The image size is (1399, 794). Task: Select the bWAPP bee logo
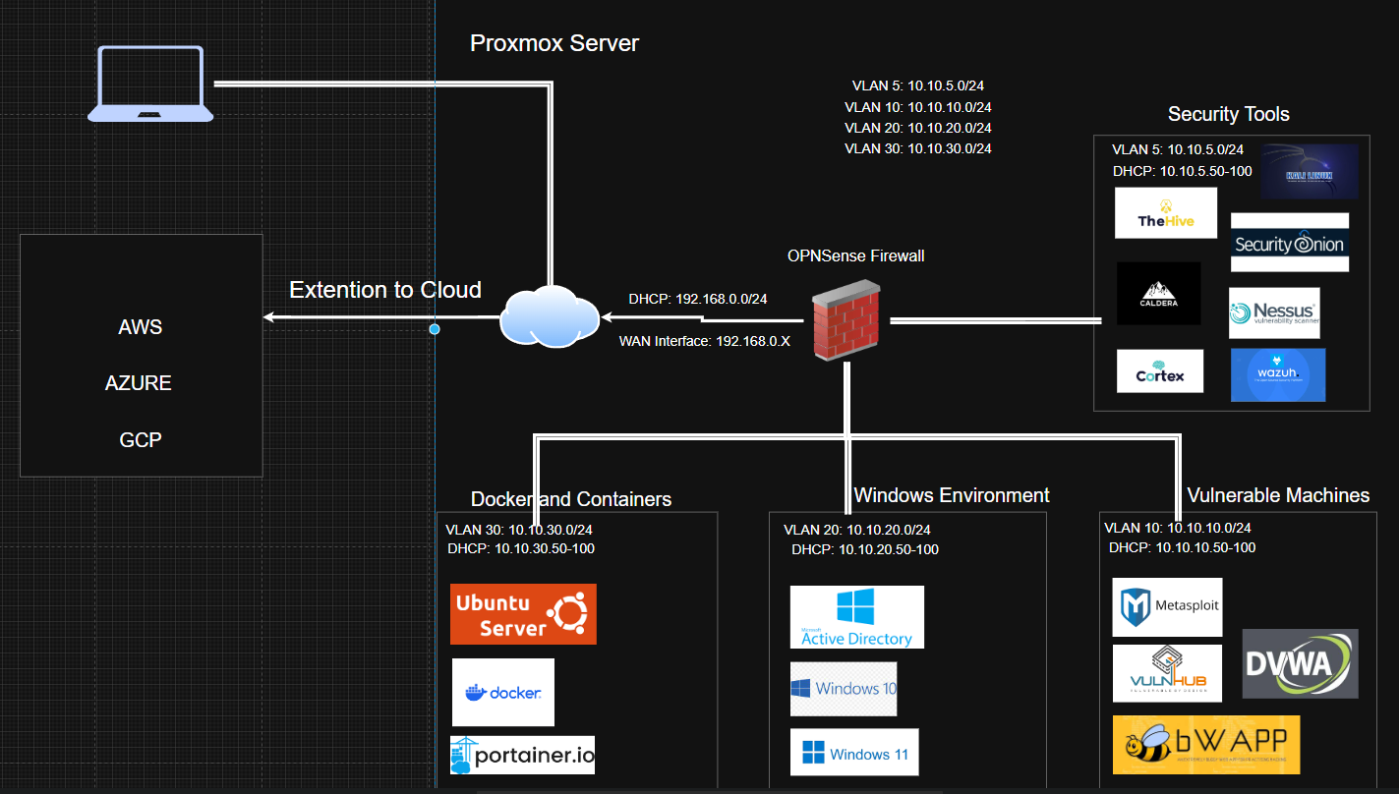pyautogui.click(x=1205, y=744)
